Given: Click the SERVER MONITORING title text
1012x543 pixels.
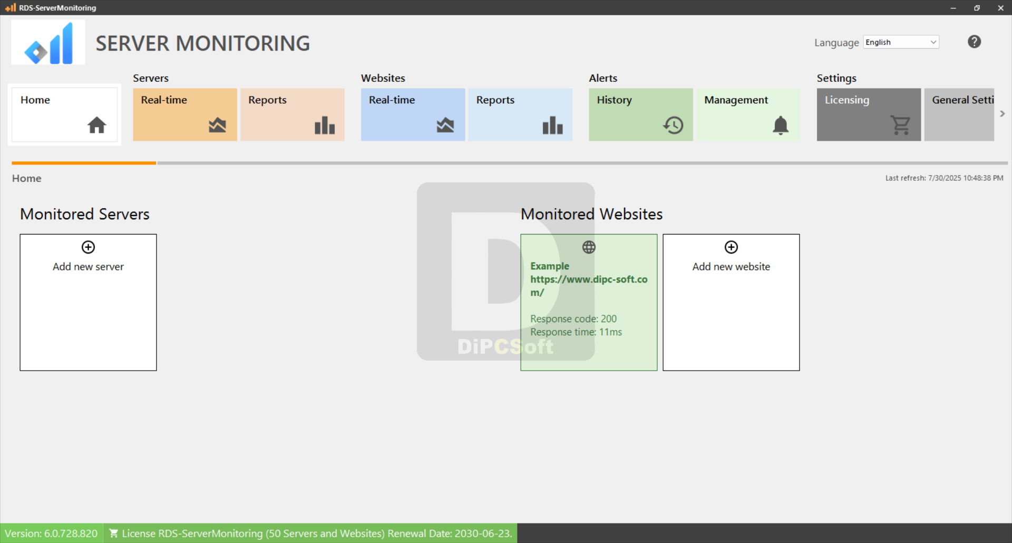Looking at the screenshot, I should (x=203, y=43).
